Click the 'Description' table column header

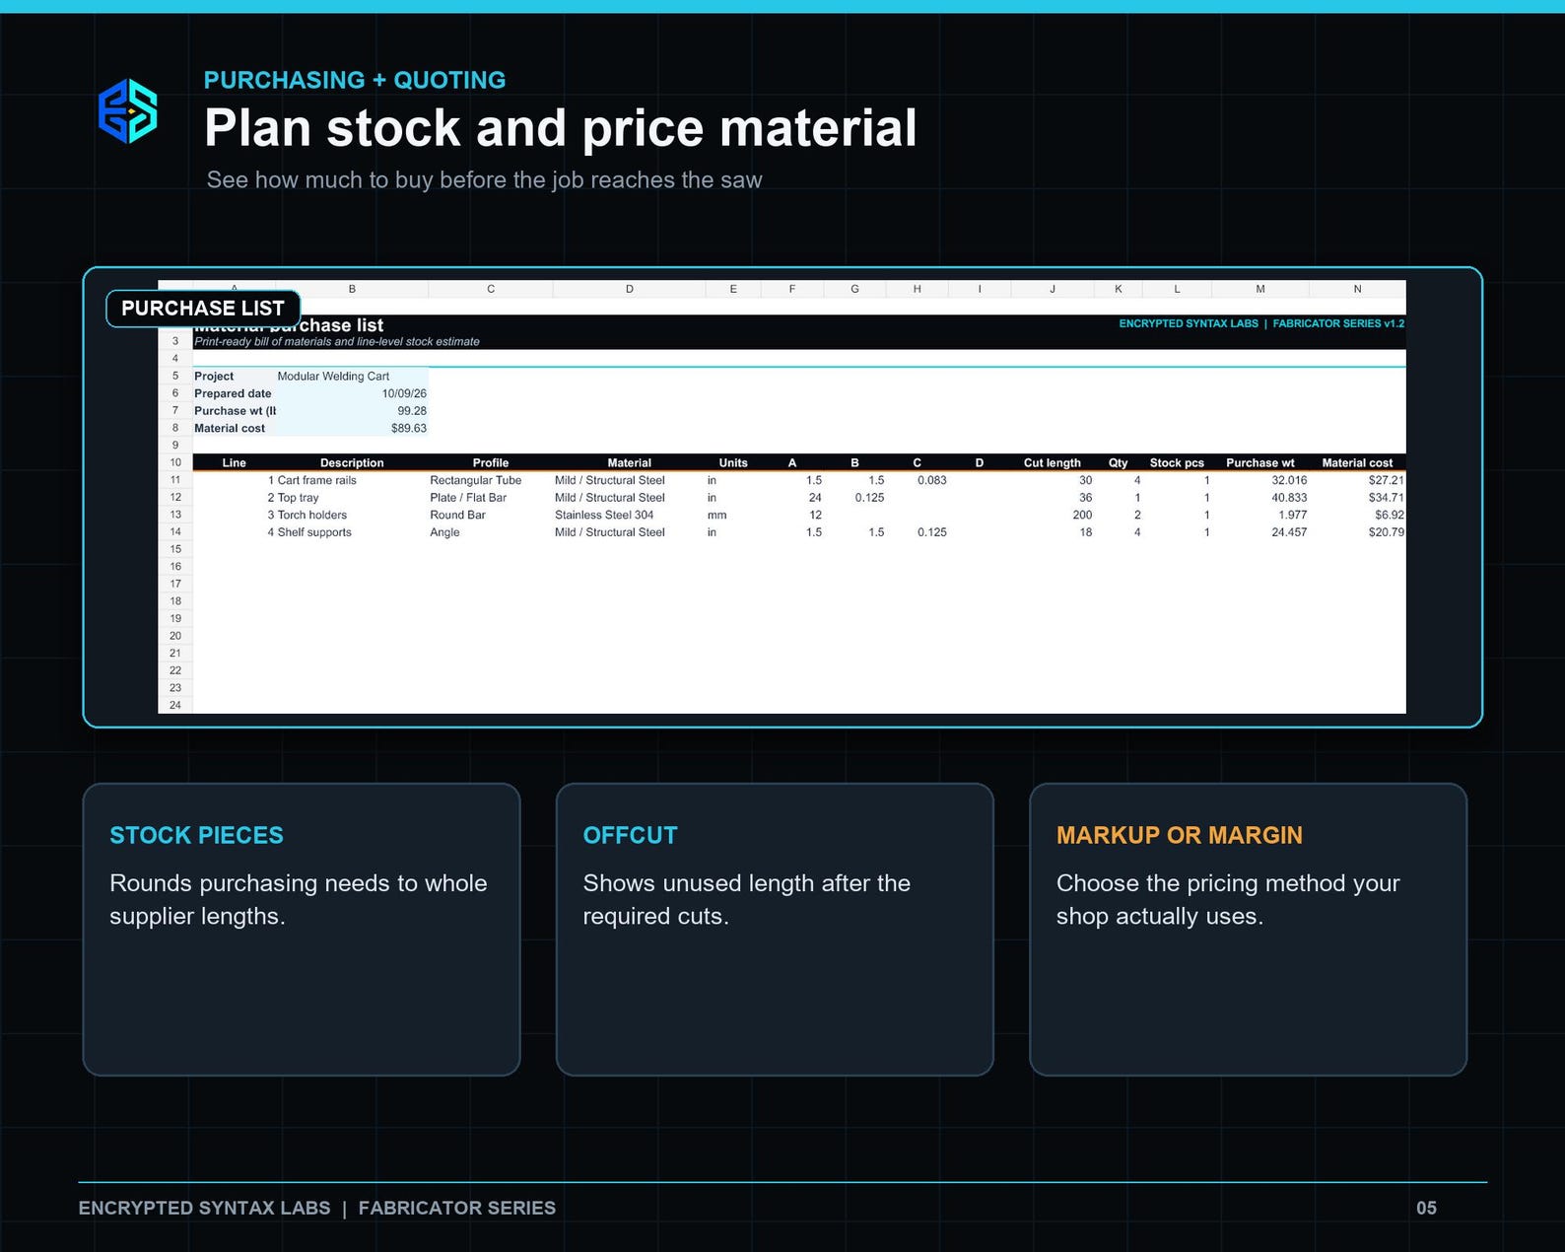pos(352,463)
